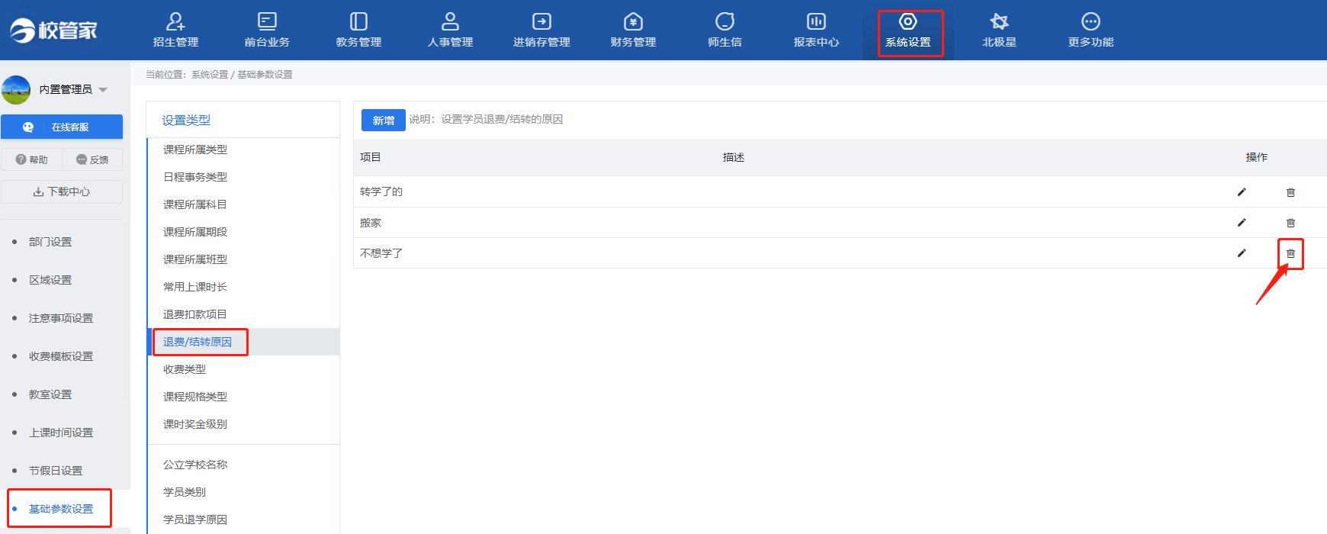Open 教室设置 in sidebar
This screenshot has height=534, width=1327.
tap(50, 394)
